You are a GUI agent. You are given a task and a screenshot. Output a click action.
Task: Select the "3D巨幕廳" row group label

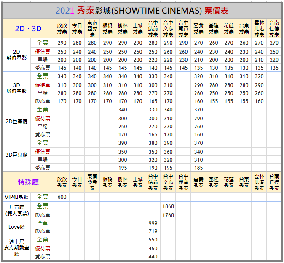coord(17,155)
